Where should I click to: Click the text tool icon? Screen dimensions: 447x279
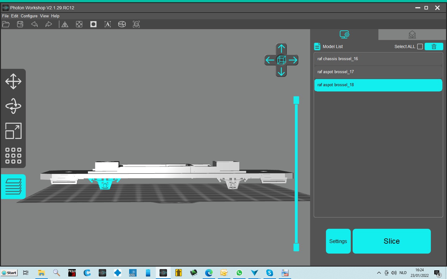(108, 24)
